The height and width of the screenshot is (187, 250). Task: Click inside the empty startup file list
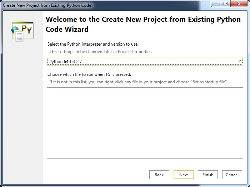click(145, 122)
